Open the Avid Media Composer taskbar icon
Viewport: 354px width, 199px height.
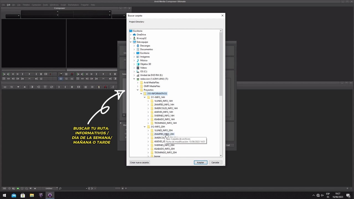click(x=50, y=195)
